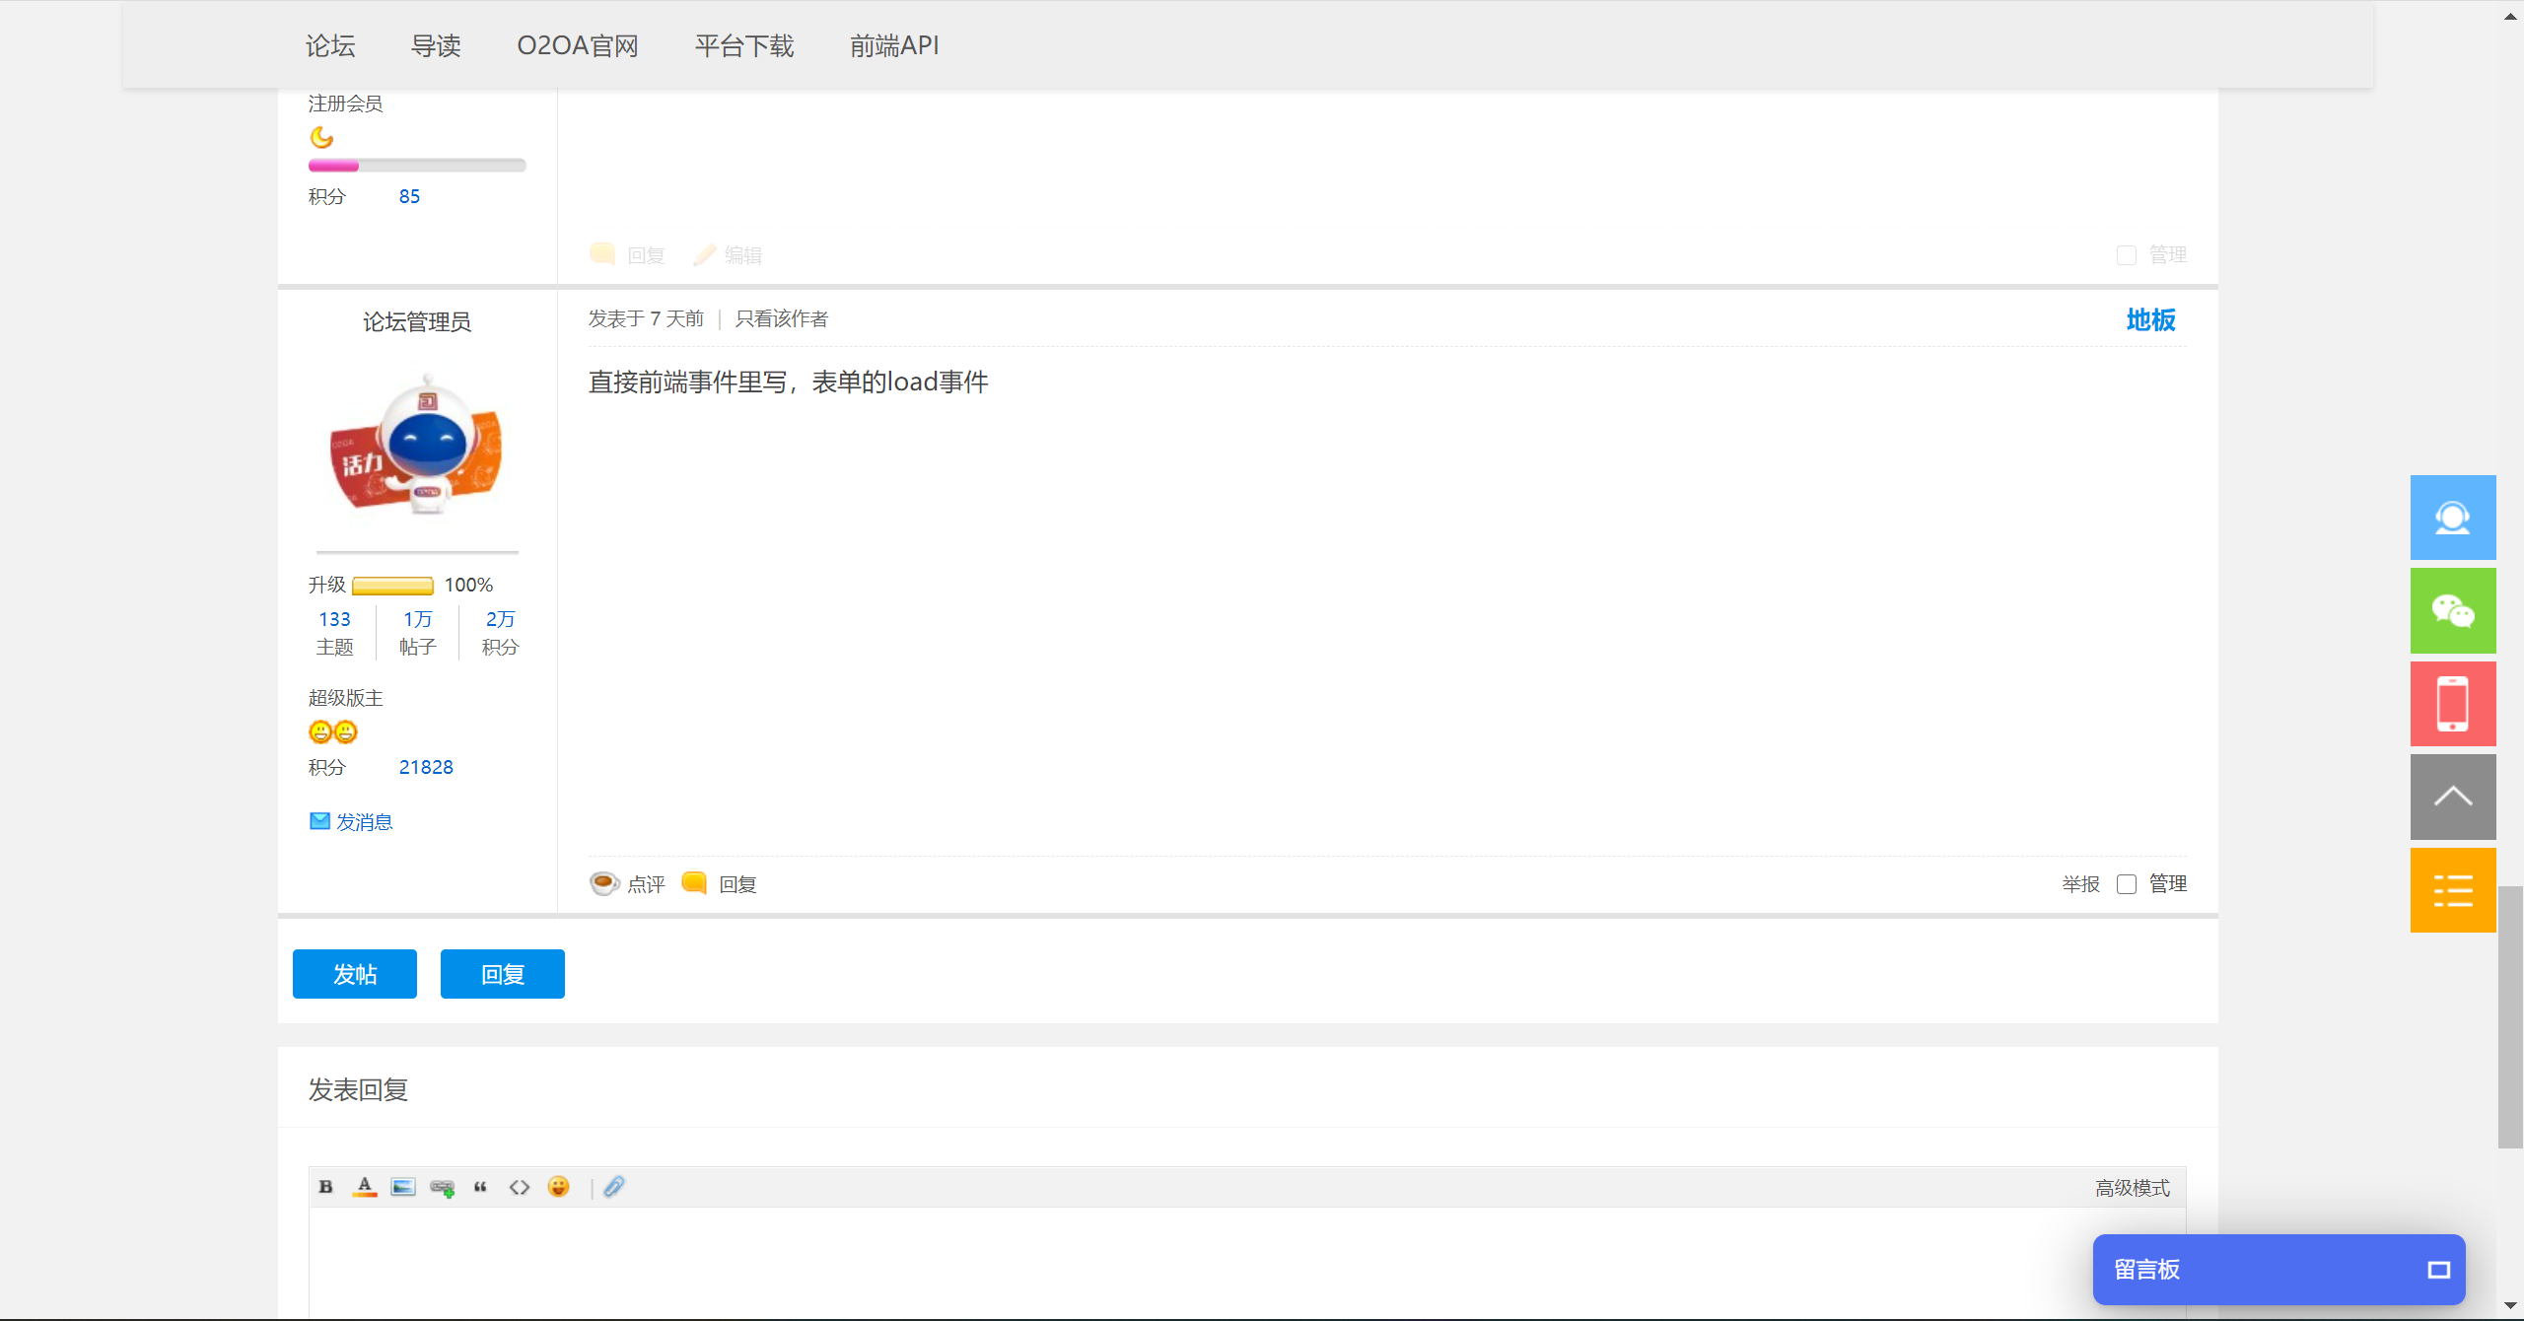Insert code using the code brackets icon
This screenshot has height=1321, width=2524.
click(520, 1187)
